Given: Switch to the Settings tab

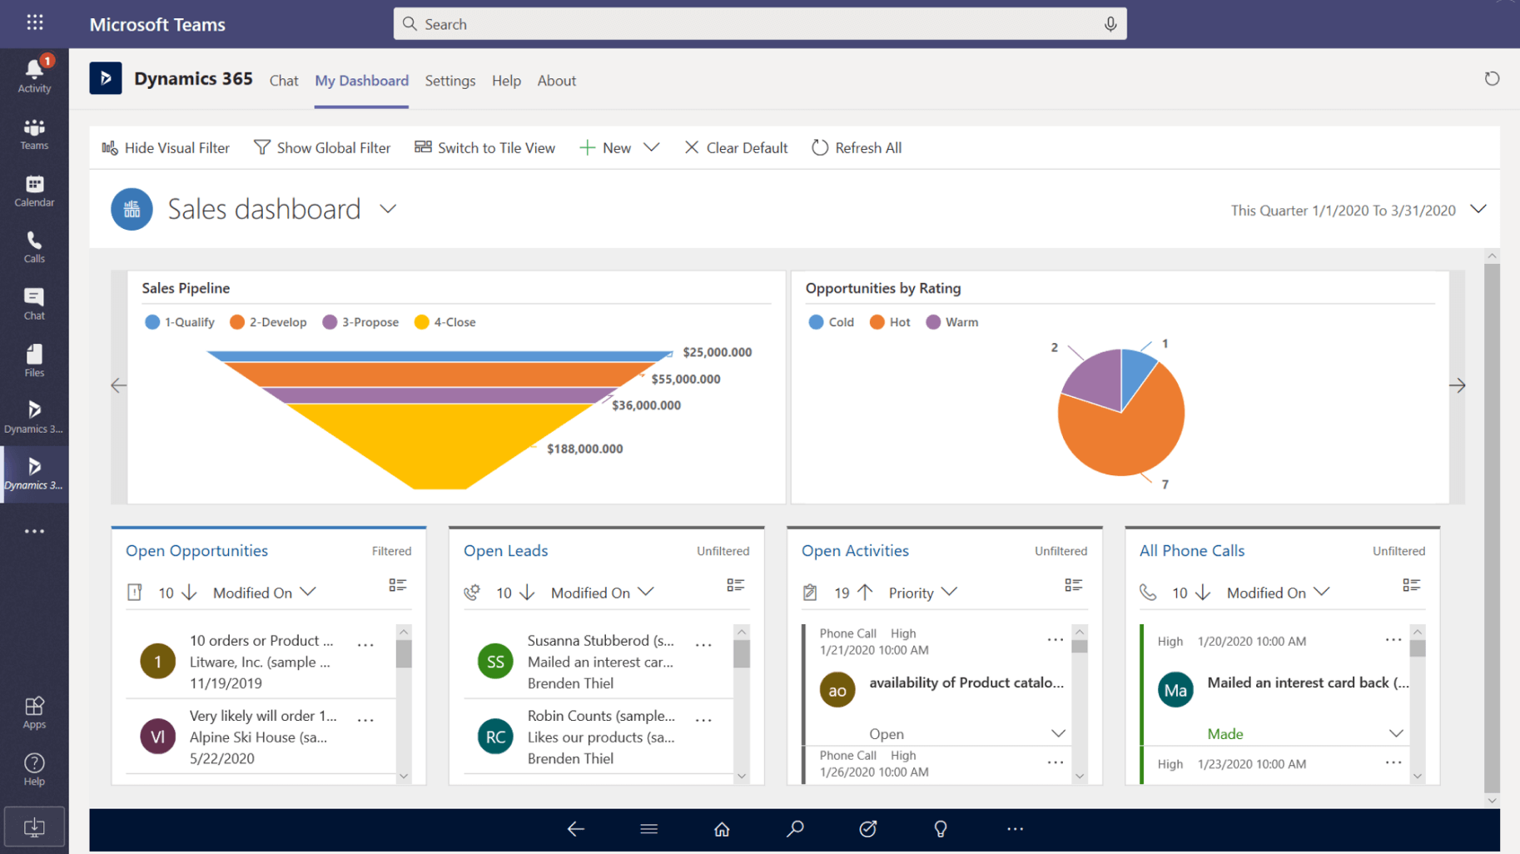Looking at the screenshot, I should 450,81.
